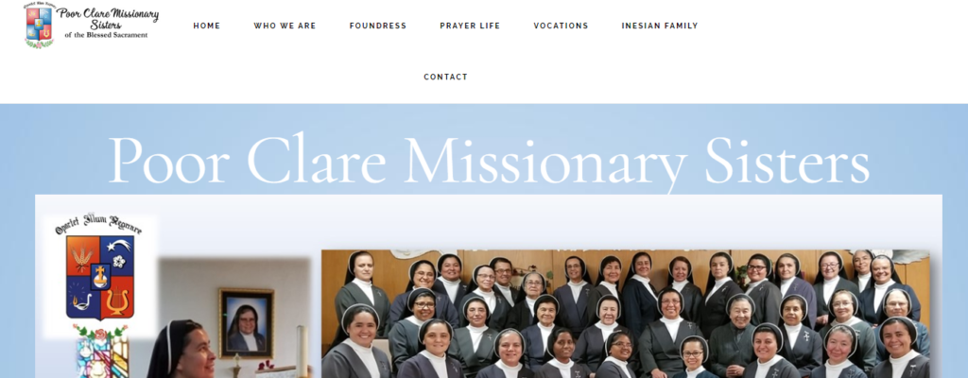Click the rose garland under the shield
This screenshot has height=378, width=968.
(100, 332)
